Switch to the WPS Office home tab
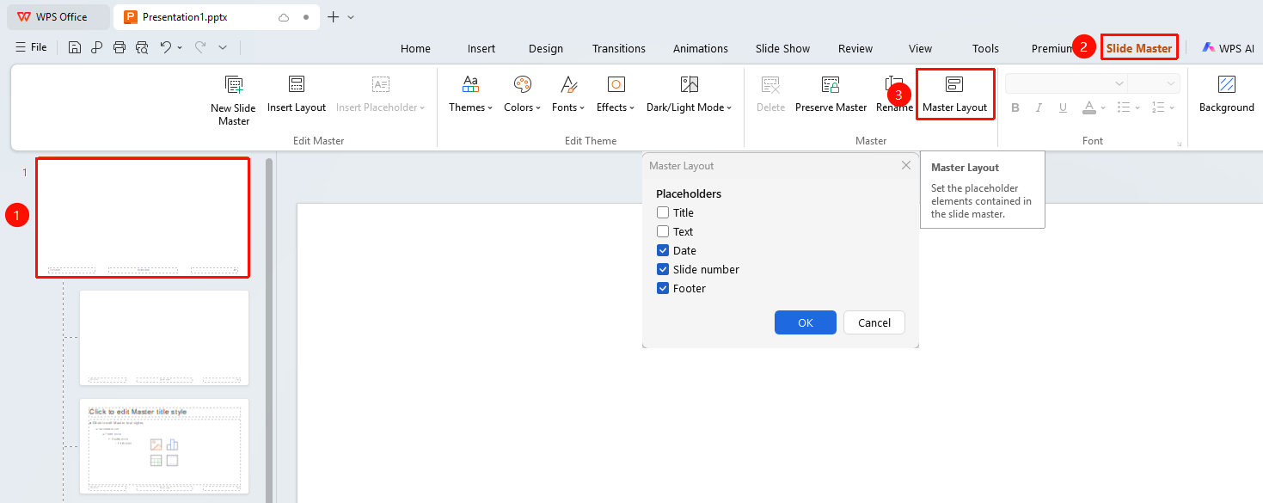This screenshot has height=503, width=1263. click(x=58, y=17)
